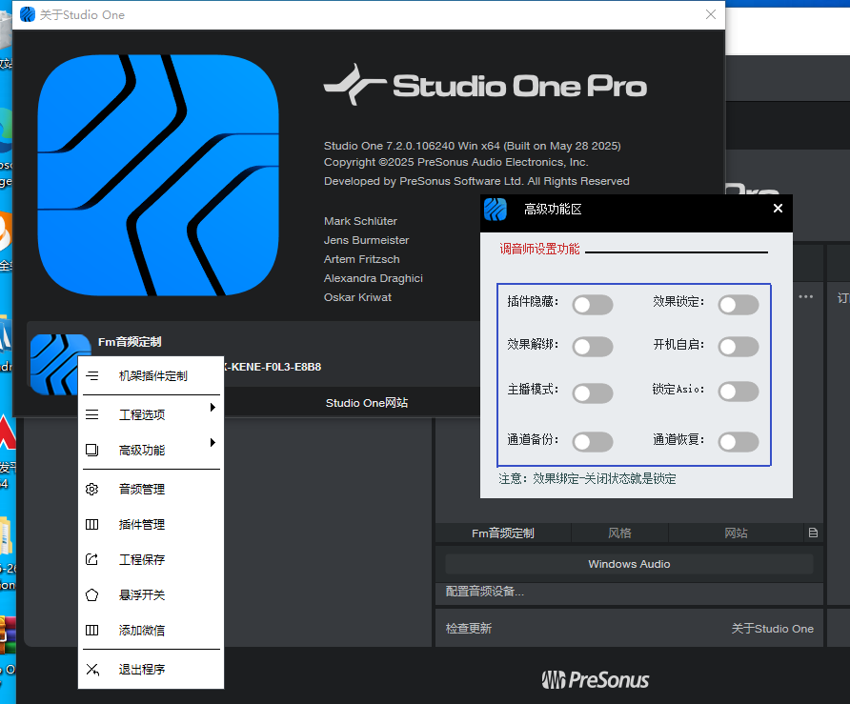Click the share icon beside 工程保存
The height and width of the screenshot is (704, 850).
tap(92, 559)
